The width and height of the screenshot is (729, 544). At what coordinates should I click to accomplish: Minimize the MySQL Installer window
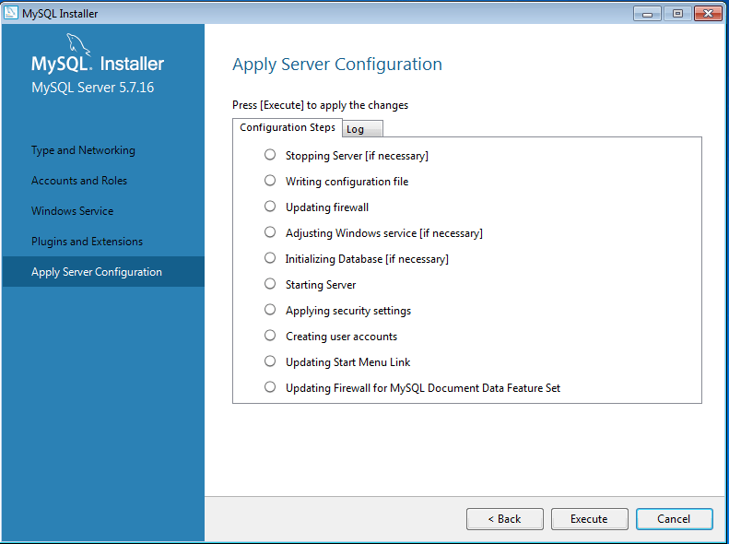(x=647, y=14)
